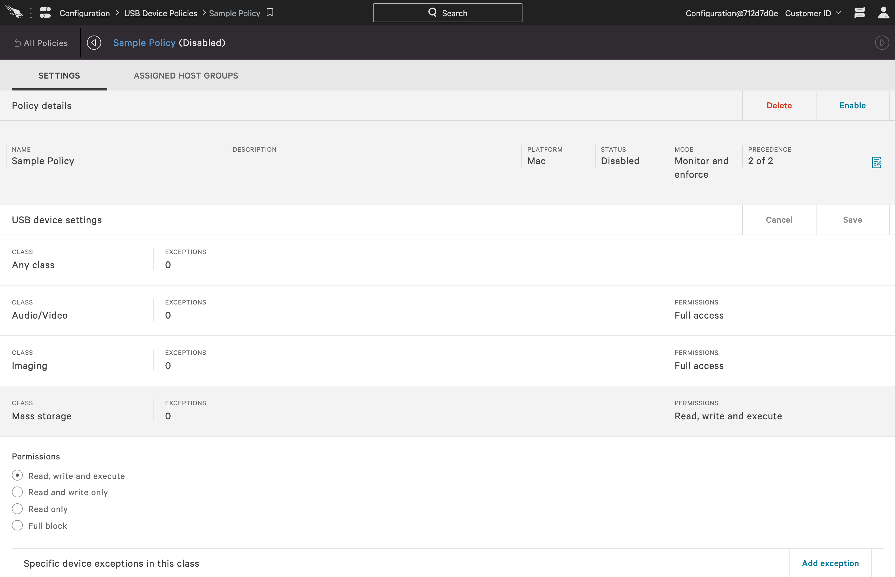Go to previous policy using left arrow
The height and width of the screenshot is (577, 895).
click(94, 43)
